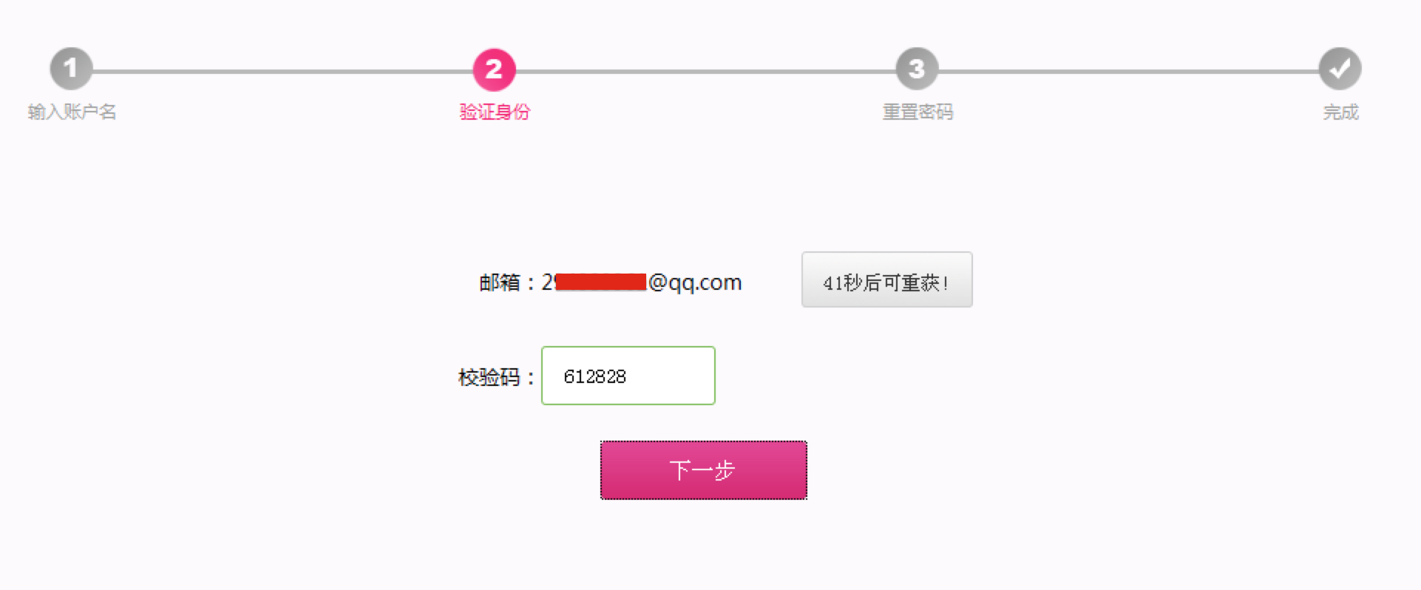Click the step 1 circle icon
Viewport: 1421px width, 590px height.
(71, 69)
